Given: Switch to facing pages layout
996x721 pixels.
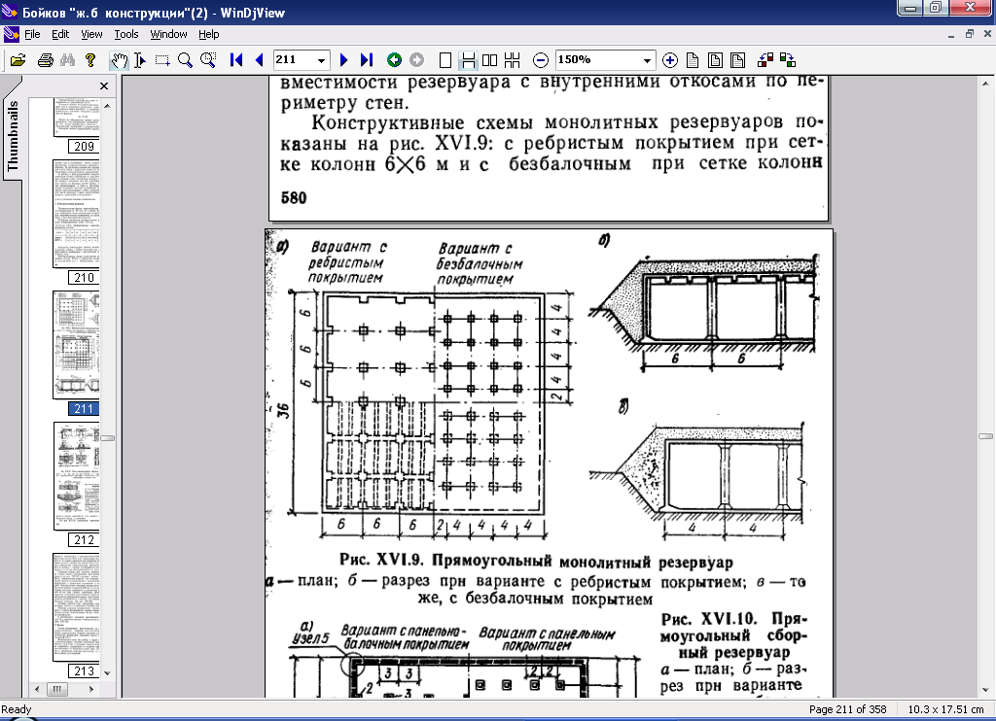Looking at the screenshot, I should coord(490,60).
